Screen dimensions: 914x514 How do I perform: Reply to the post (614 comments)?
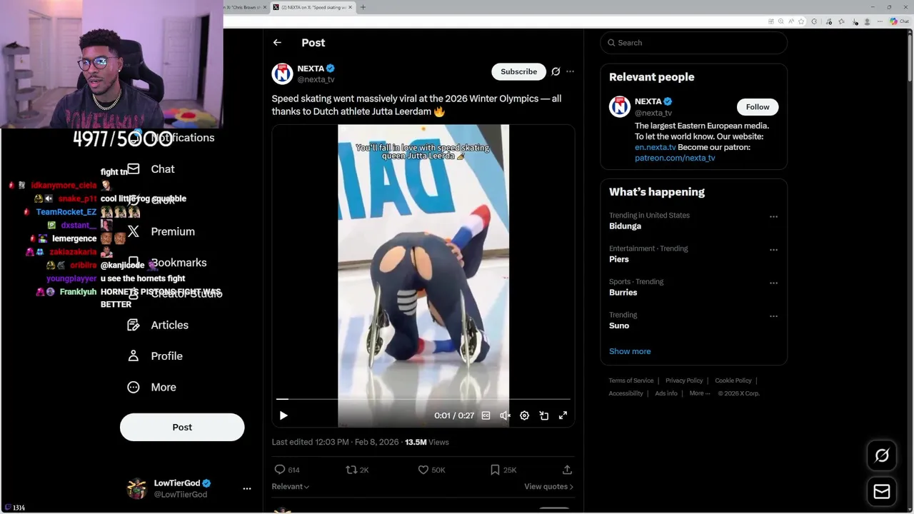pos(286,470)
